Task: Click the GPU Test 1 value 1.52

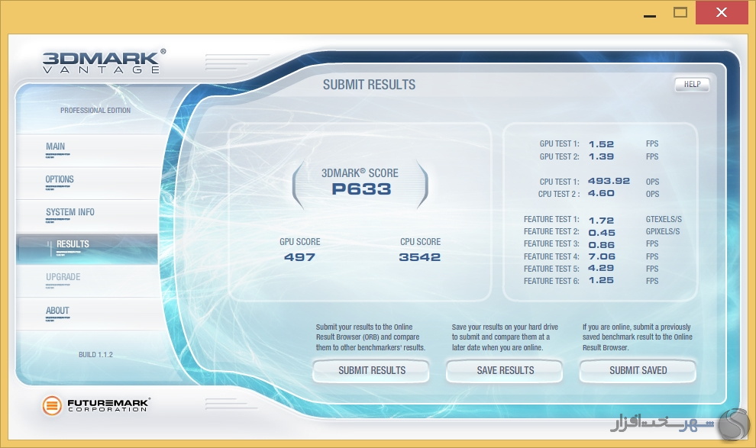Action: coord(601,144)
